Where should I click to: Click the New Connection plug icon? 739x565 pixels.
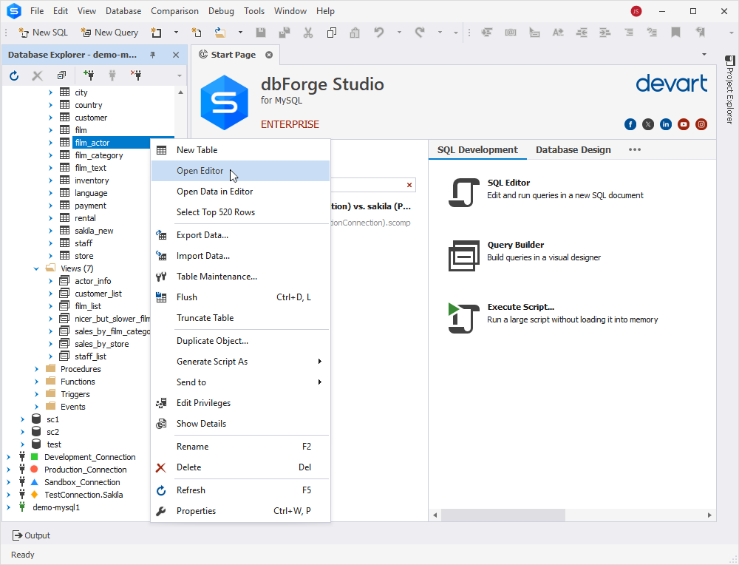point(89,75)
